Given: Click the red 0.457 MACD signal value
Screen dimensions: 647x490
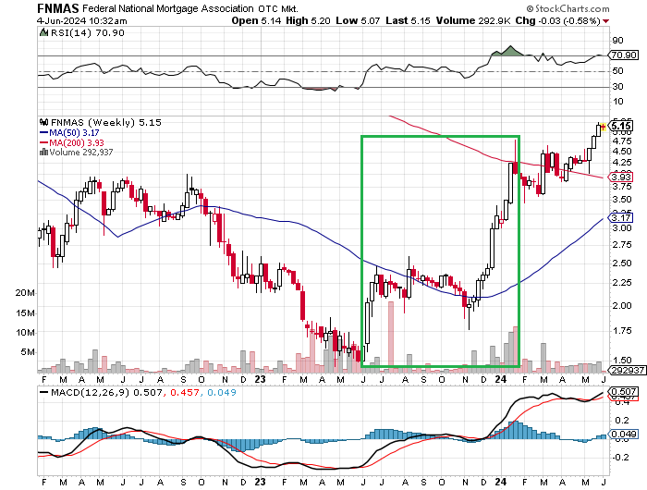Looking at the screenshot, I should pyautogui.click(x=185, y=392).
